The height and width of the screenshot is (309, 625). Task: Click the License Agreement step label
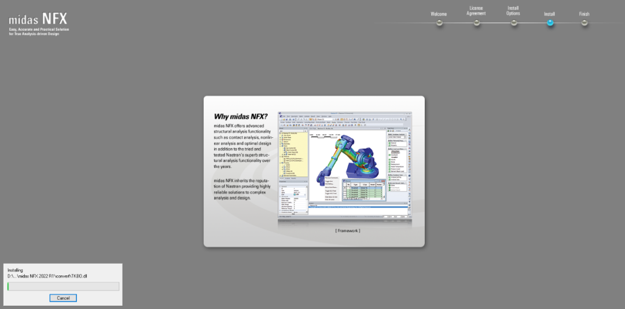coord(476,11)
